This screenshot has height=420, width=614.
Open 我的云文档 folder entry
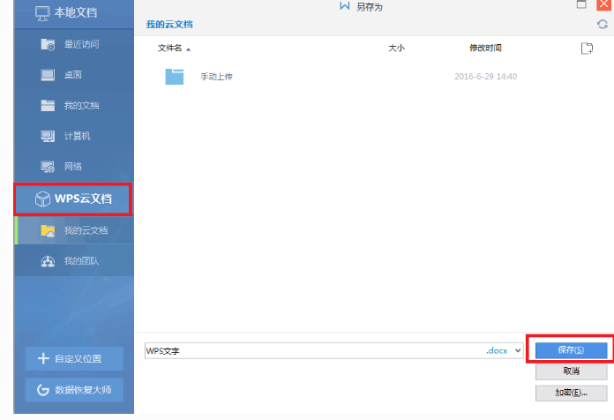74,230
